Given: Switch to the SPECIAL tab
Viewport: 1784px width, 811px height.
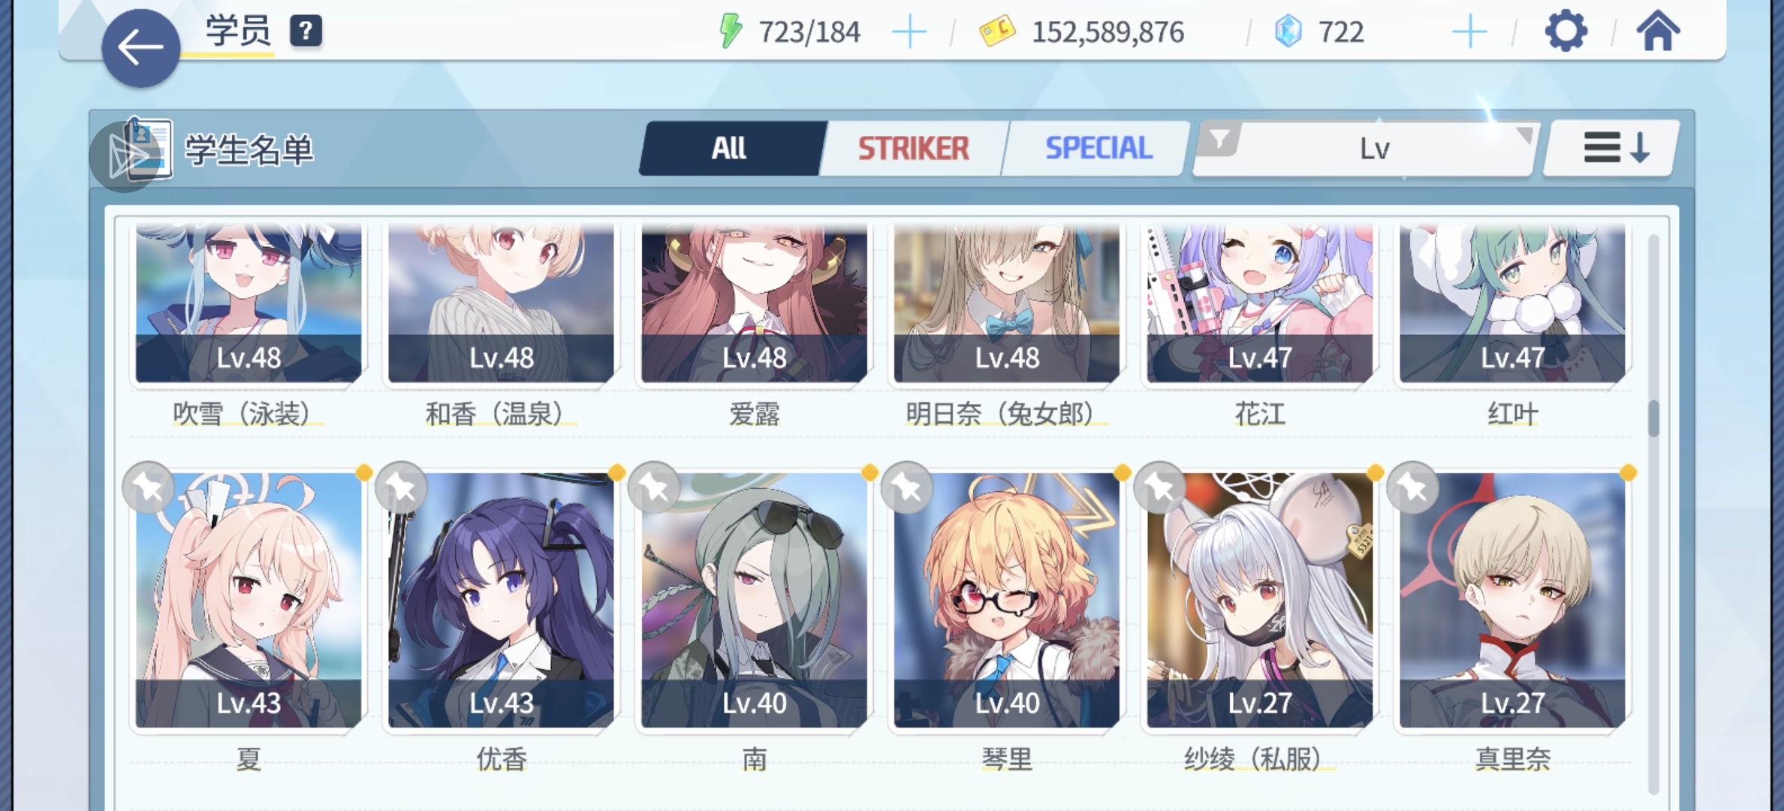Looking at the screenshot, I should click(1098, 149).
